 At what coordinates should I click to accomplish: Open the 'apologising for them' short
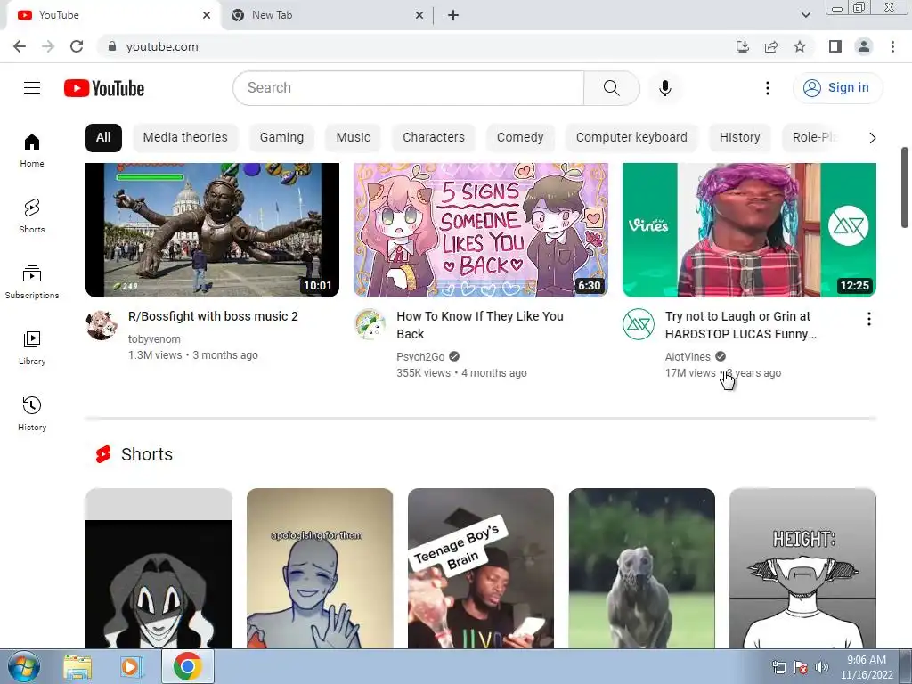(320, 568)
